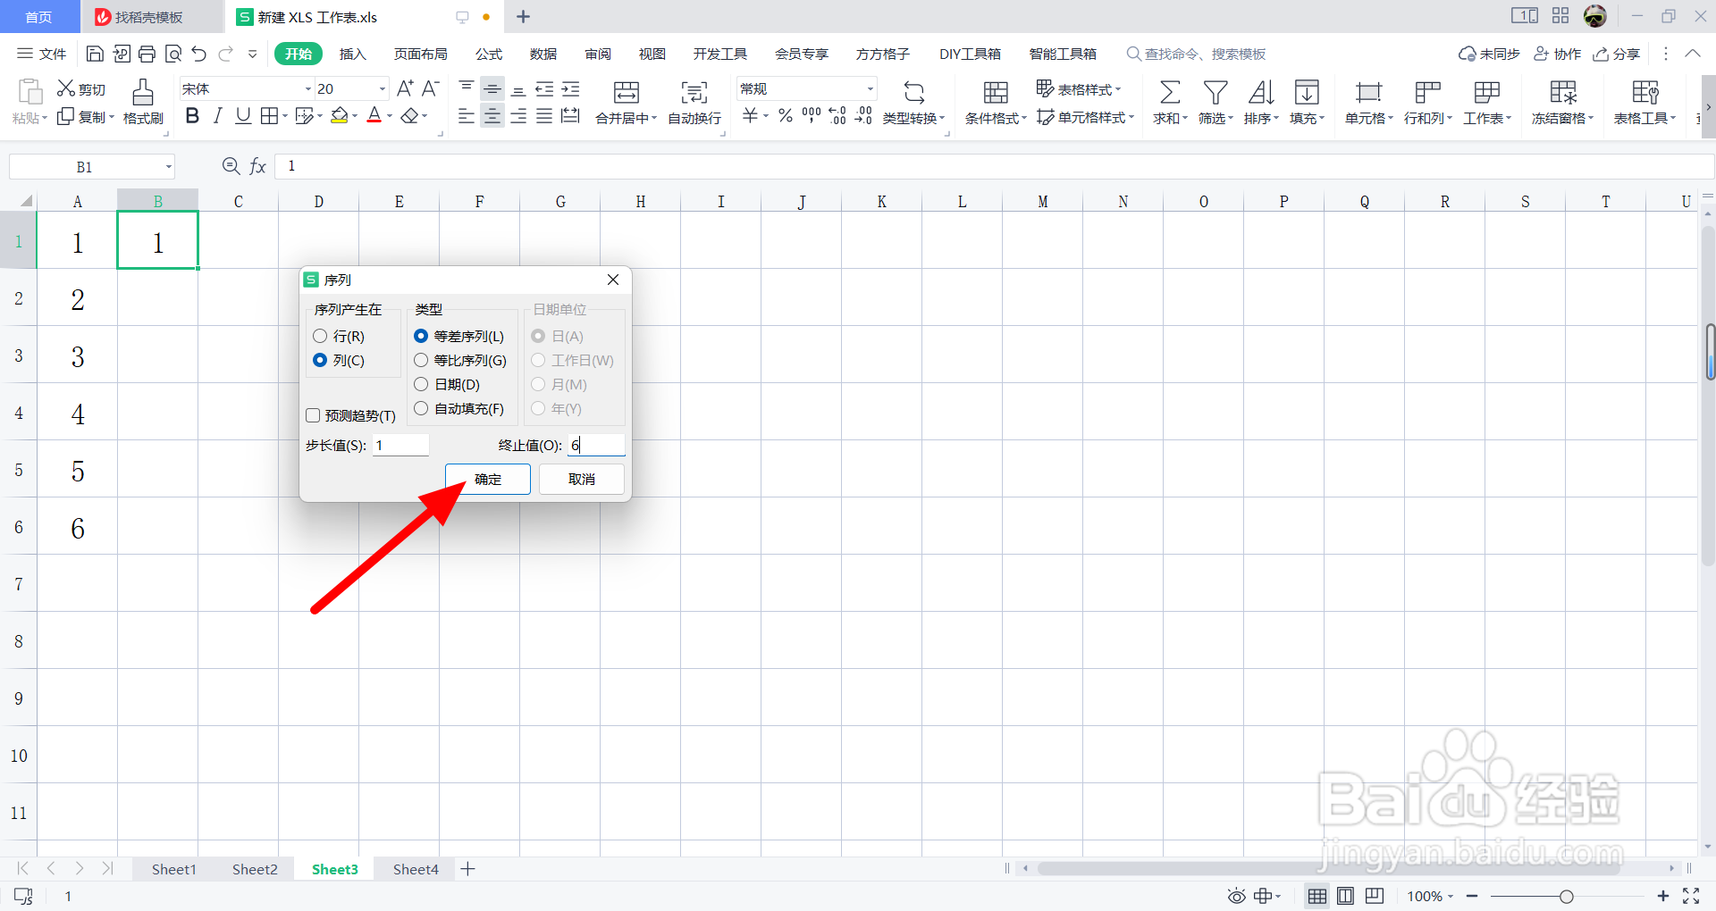Expand the fill color dropdown arrow
The image size is (1716, 911).
pos(355,116)
